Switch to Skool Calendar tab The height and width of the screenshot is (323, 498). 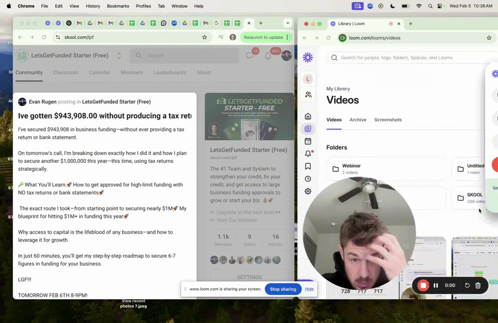(x=99, y=72)
